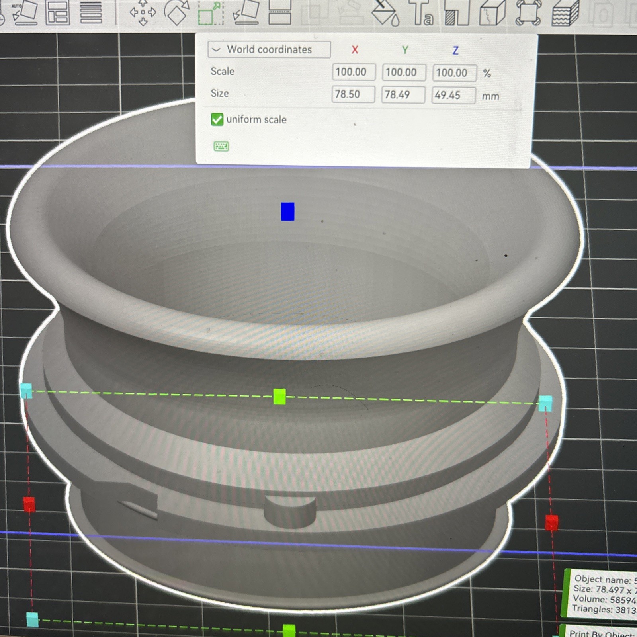637x637 pixels.
Task: Expand the World coordinates dropdown
Action: [269, 50]
